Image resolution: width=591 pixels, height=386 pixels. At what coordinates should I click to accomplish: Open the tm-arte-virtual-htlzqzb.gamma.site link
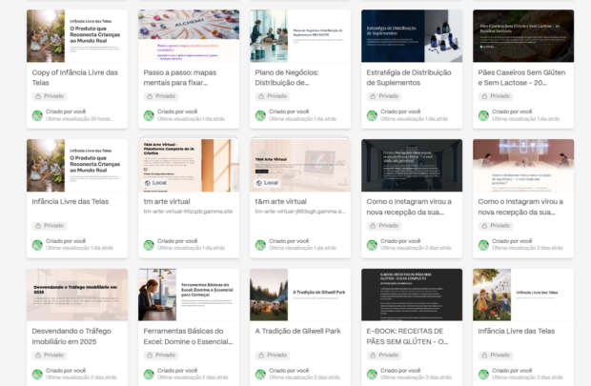tap(188, 212)
